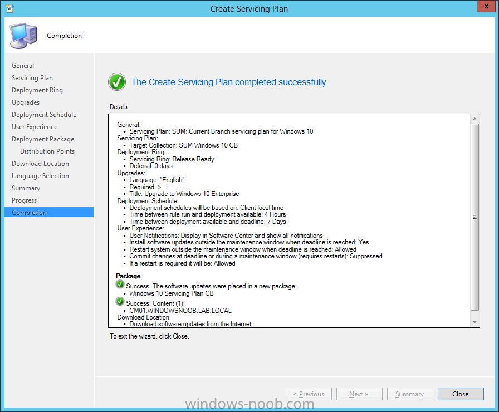Click the details scrollbar down arrow
The image size is (499, 412).
[x=474, y=322]
